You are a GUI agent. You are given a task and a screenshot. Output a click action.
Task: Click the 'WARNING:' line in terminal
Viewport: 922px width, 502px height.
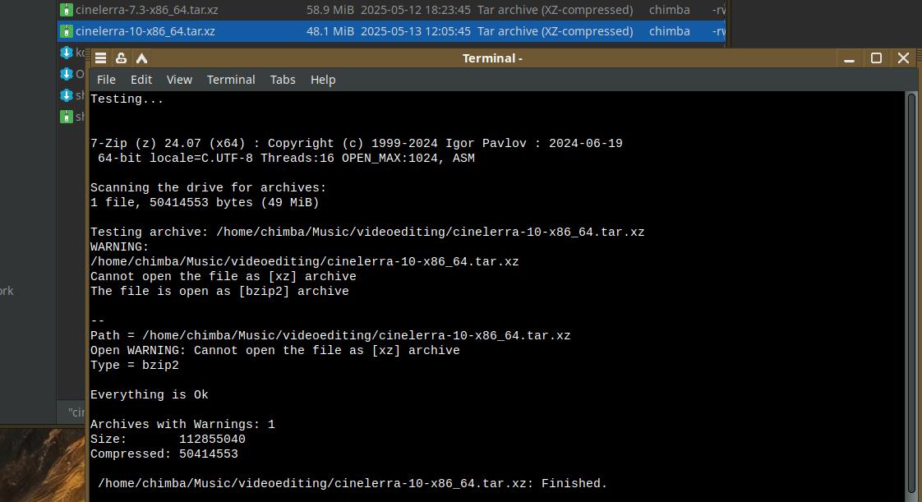120,246
